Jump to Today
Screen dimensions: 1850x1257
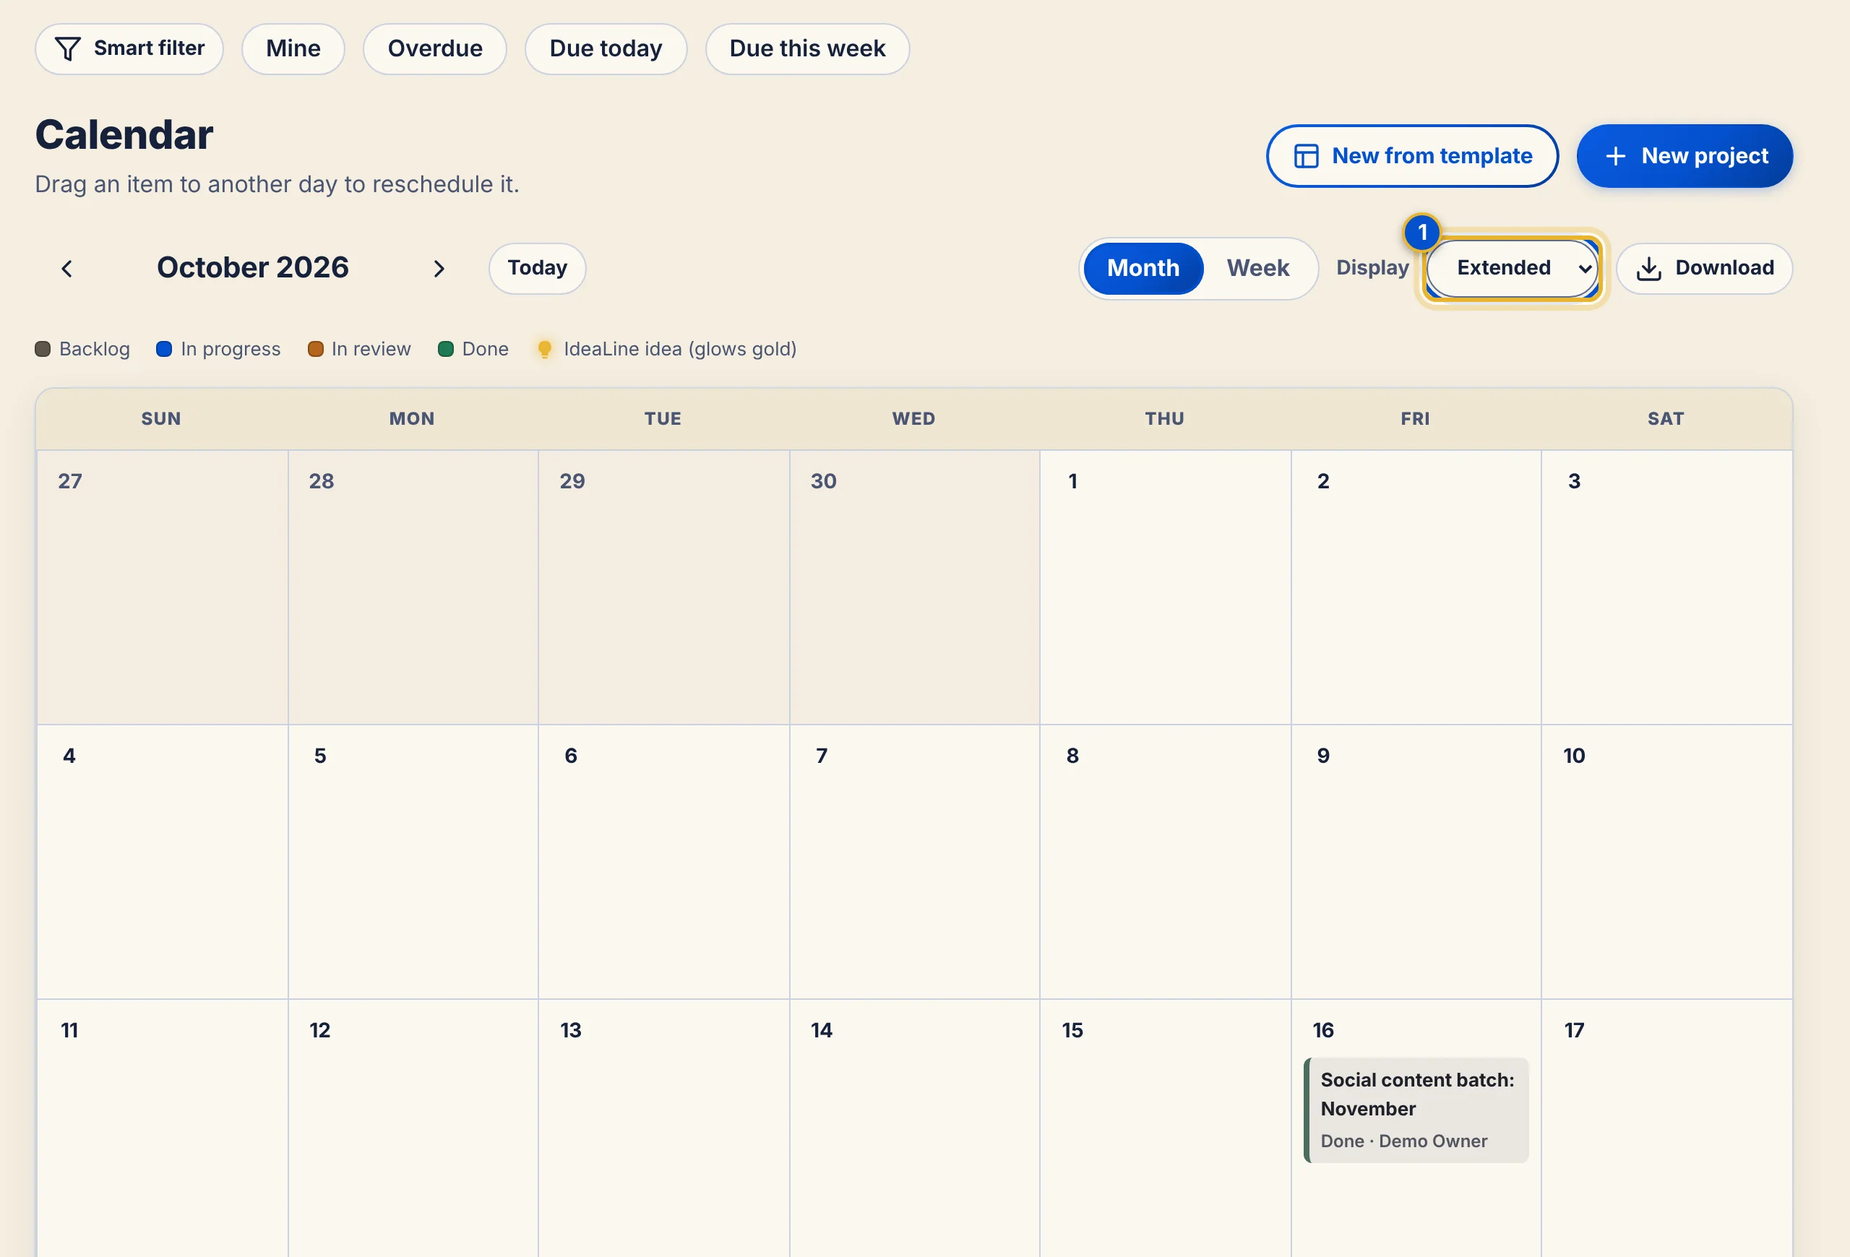(x=538, y=268)
